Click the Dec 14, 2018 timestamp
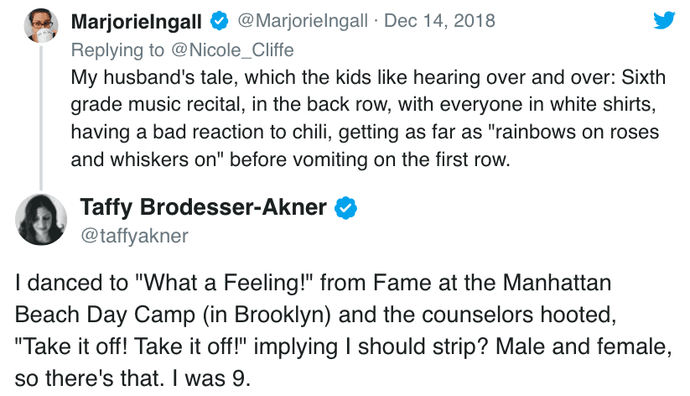 coord(439,20)
